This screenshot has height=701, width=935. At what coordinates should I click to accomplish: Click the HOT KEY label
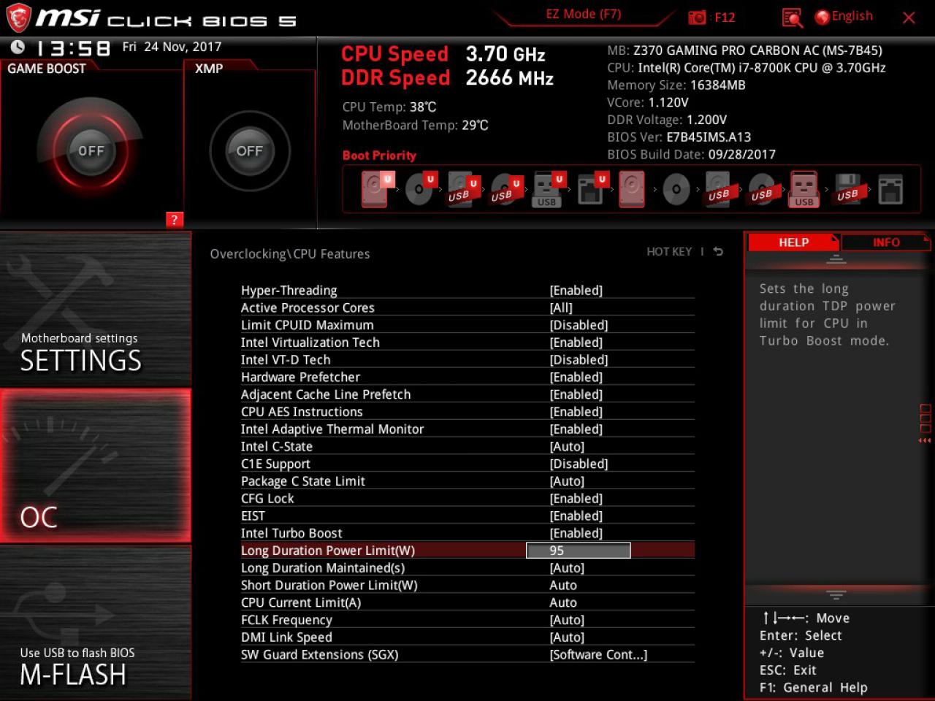[669, 252]
